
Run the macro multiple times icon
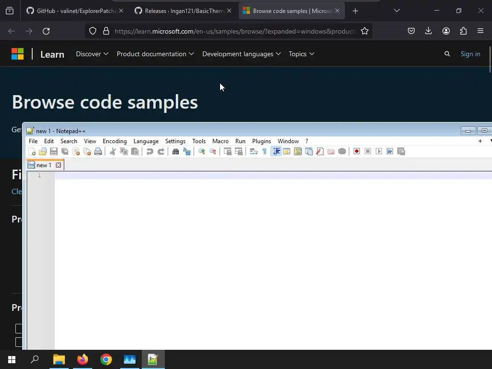point(390,151)
